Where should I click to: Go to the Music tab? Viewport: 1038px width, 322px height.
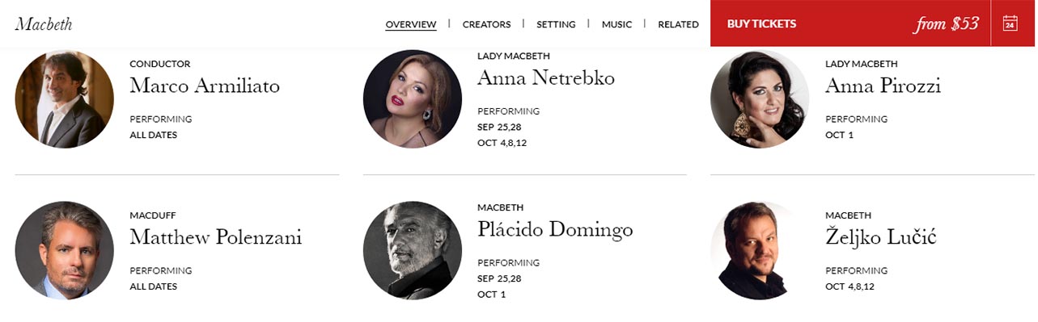[x=616, y=24]
